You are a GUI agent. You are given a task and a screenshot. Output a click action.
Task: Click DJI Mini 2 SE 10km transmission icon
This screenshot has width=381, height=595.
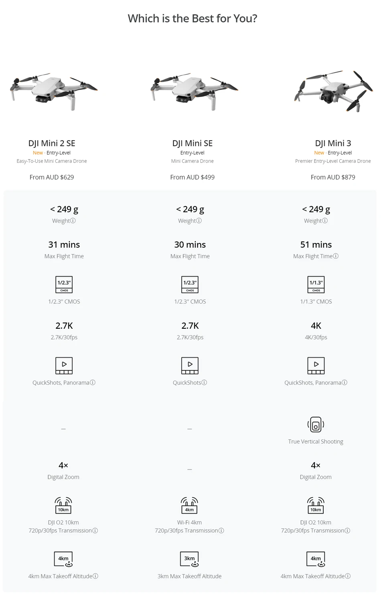pyautogui.click(x=63, y=505)
